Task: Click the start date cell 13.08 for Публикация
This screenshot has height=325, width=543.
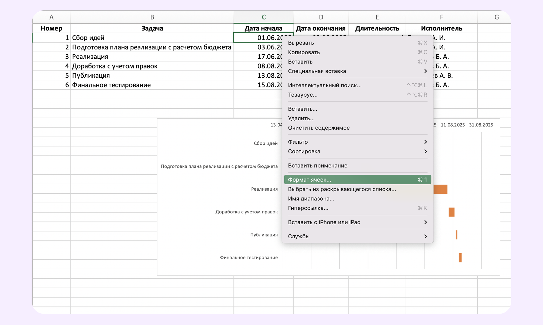Action: 258,75
